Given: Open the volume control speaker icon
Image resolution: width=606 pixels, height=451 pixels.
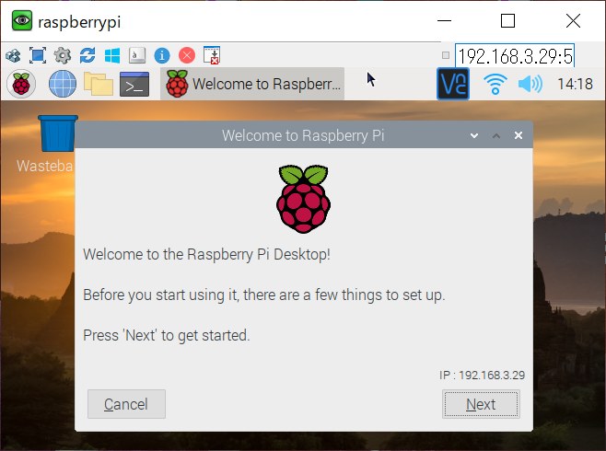Looking at the screenshot, I should [530, 84].
